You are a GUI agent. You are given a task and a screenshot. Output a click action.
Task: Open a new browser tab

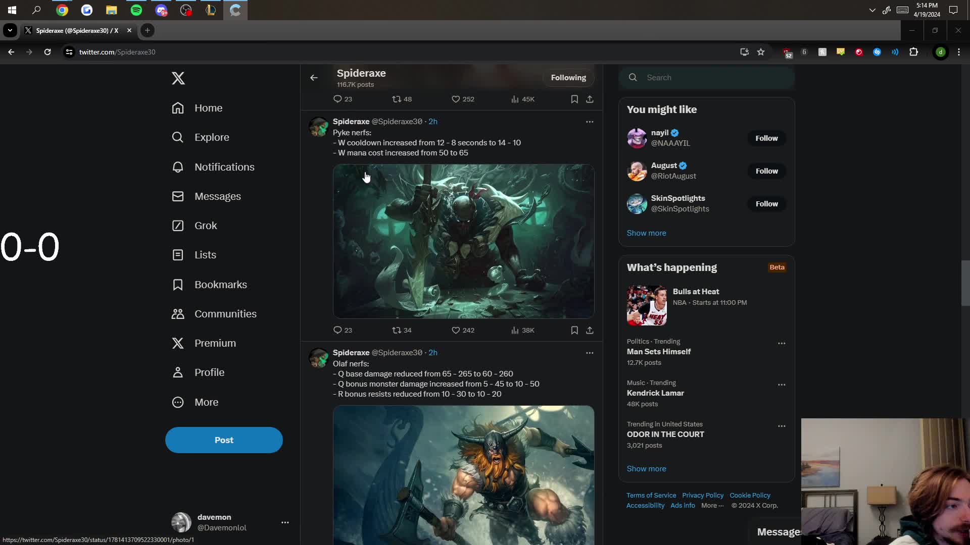point(148,30)
